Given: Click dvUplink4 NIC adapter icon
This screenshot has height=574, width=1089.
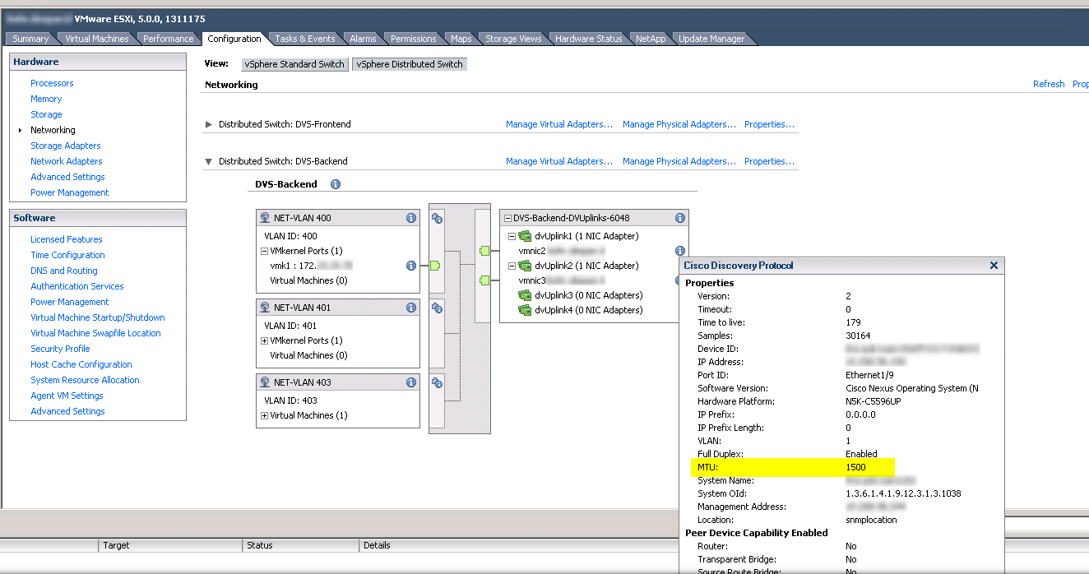Looking at the screenshot, I should coord(525,310).
